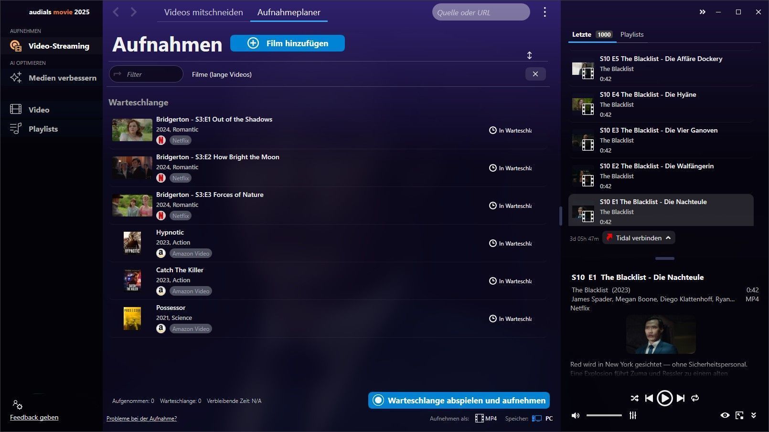Open the equalizer settings icon
Viewport: 769px width, 432px height.
click(x=633, y=415)
